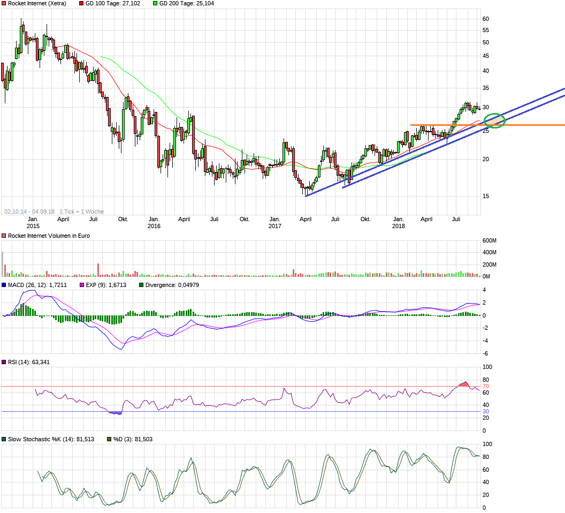Click the green GD 200 Tage legend swatch
The width and height of the screenshot is (565, 513).
click(155, 4)
